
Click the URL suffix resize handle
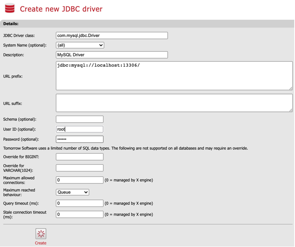(291, 110)
